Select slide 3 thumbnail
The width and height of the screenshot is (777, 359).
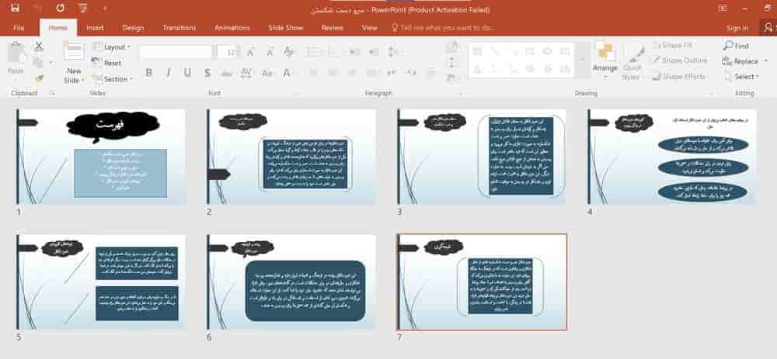[x=482, y=157]
